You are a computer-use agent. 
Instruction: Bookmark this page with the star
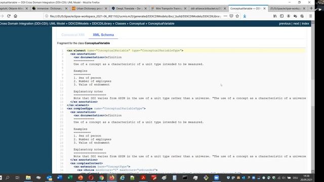coord(237,16)
